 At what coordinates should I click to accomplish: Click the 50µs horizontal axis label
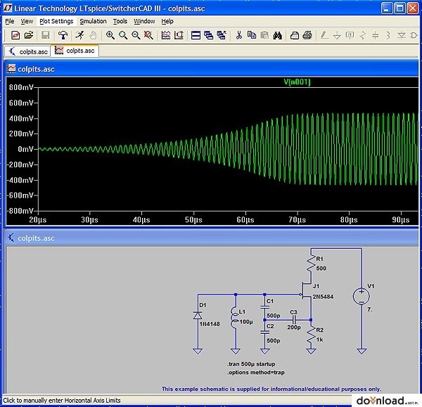click(193, 220)
